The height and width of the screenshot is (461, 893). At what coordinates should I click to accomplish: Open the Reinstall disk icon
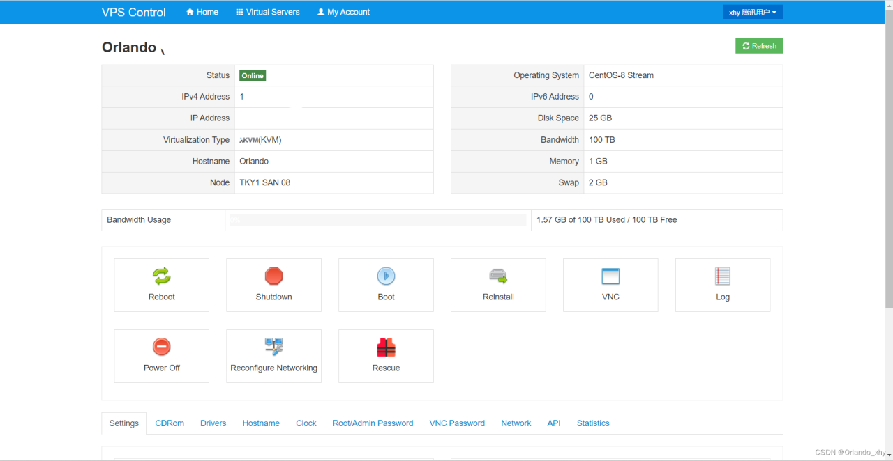[x=498, y=276]
